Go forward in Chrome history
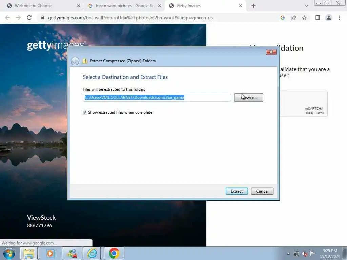This screenshot has width=347, height=260. point(18,18)
